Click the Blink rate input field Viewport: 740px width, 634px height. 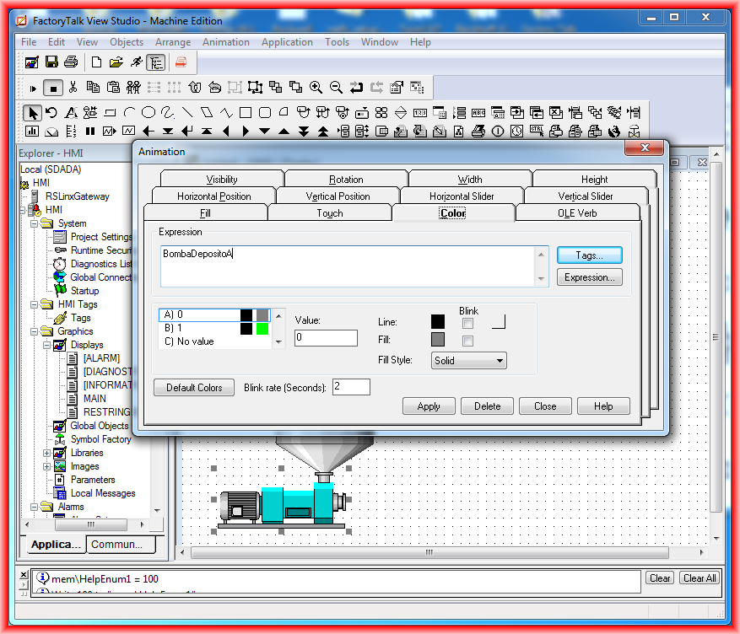[351, 387]
